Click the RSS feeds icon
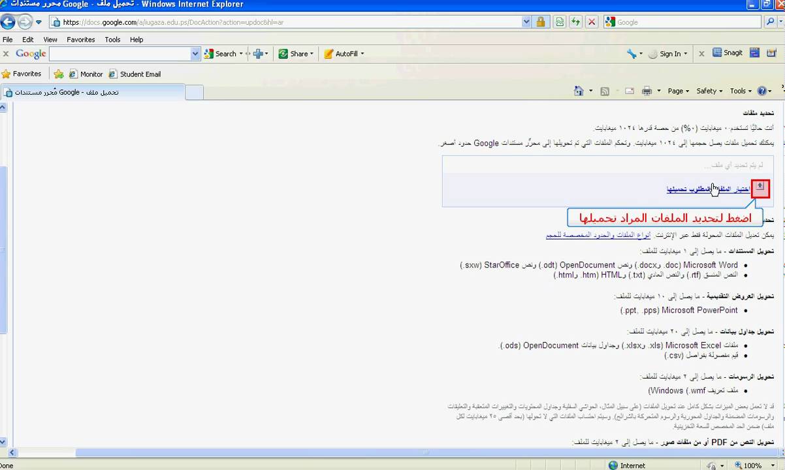The width and height of the screenshot is (785, 470). tap(605, 91)
